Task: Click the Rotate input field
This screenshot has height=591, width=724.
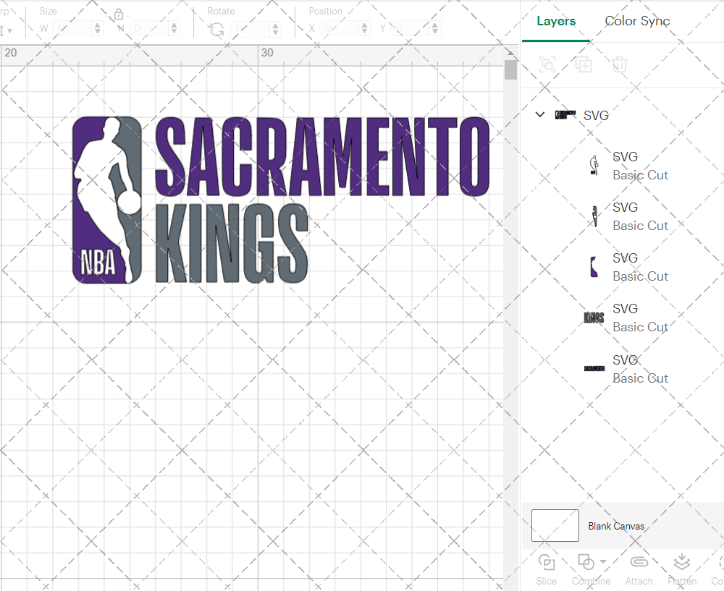Action: coord(251,29)
